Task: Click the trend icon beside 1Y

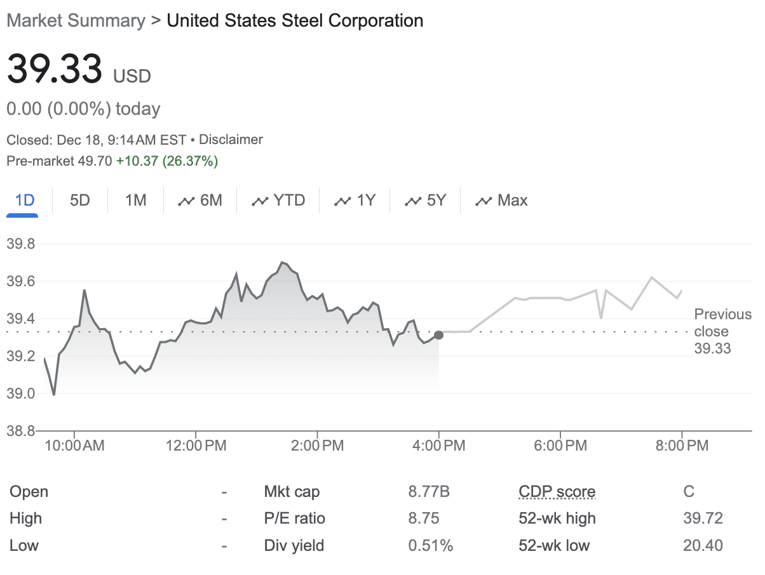Action: pos(342,201)
